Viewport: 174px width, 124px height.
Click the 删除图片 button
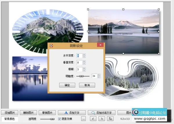28,113
